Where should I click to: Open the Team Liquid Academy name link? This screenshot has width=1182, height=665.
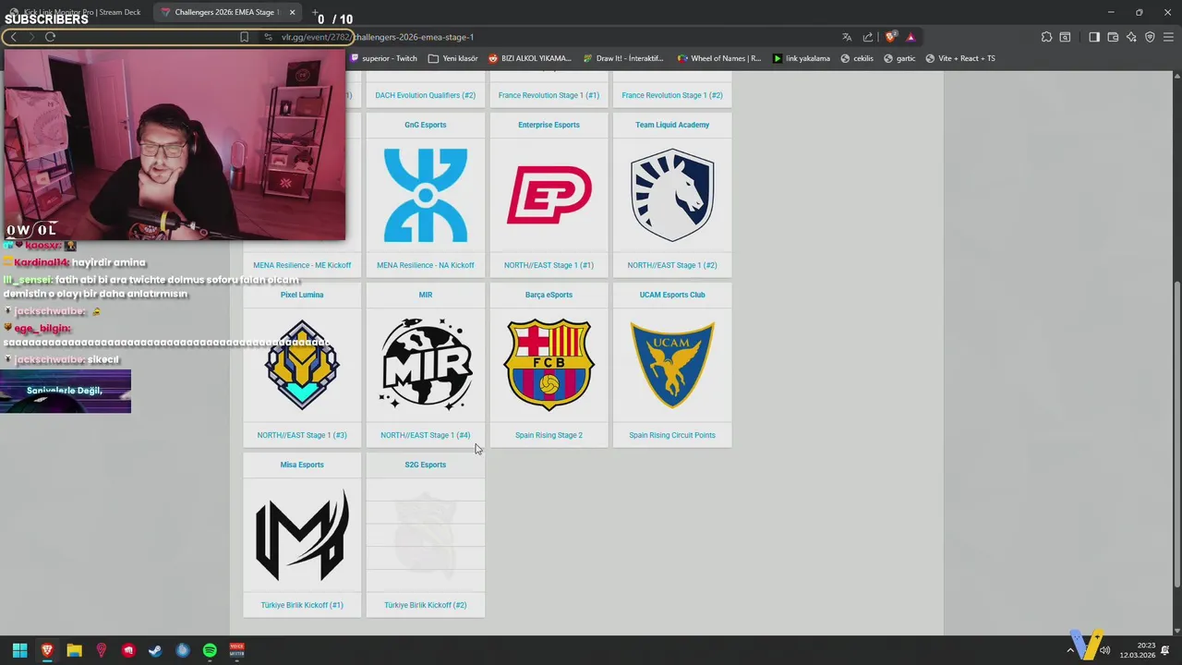672,125
